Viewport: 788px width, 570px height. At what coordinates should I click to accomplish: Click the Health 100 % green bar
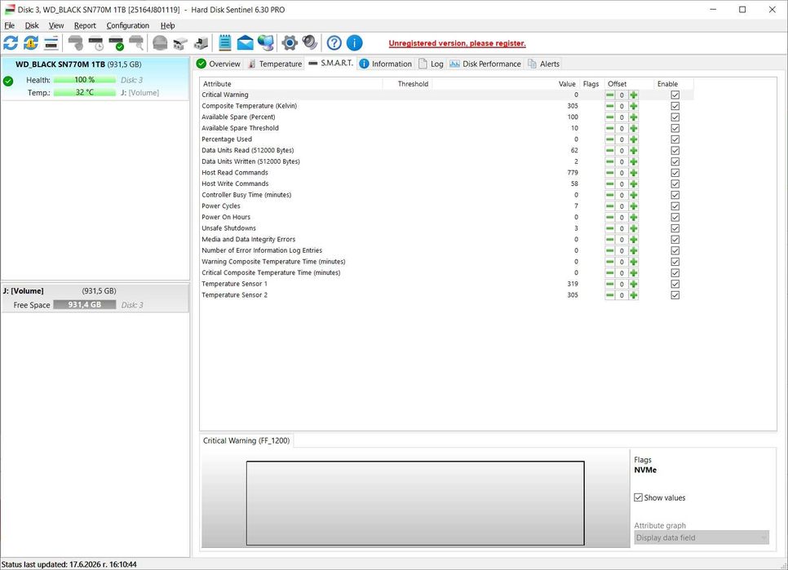coord(85,80)
